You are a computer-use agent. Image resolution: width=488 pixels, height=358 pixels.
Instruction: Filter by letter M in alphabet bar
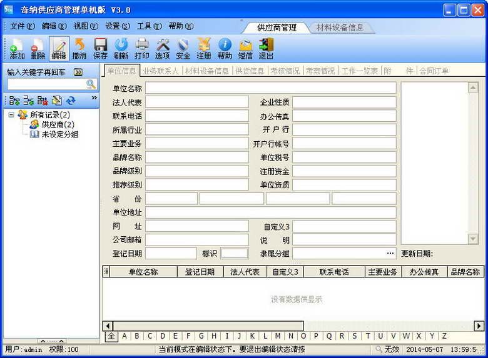pyautogui.click(x=278, y=336)
